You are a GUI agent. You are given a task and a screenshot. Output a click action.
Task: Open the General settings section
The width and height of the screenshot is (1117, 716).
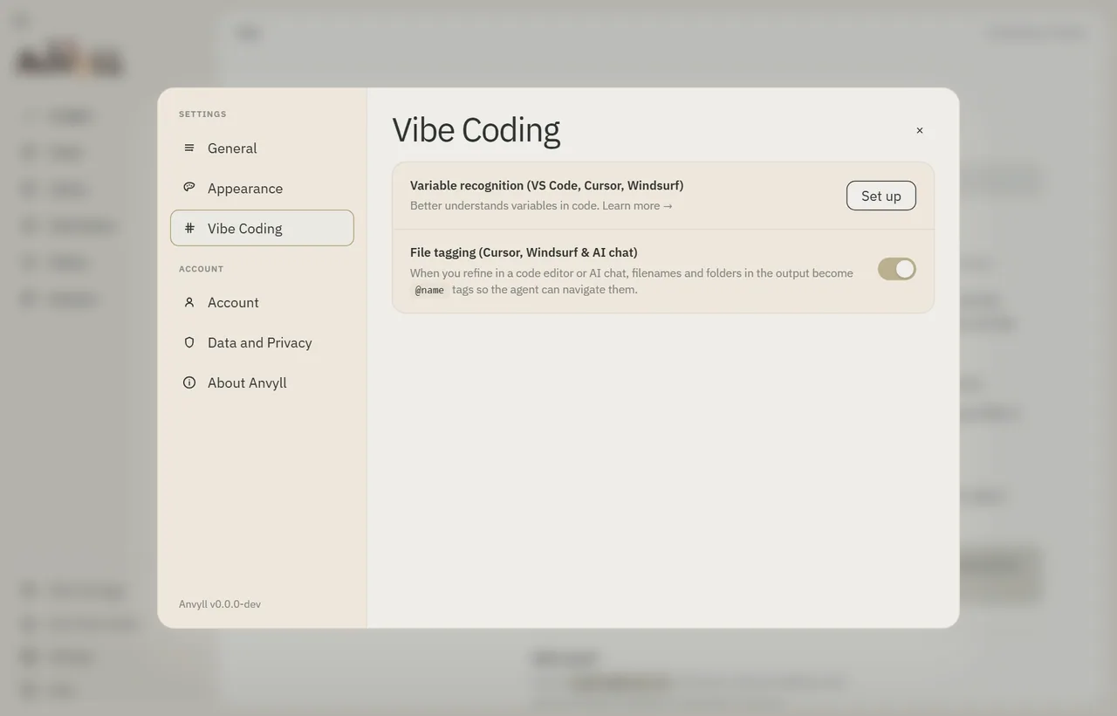click(262, 148)
